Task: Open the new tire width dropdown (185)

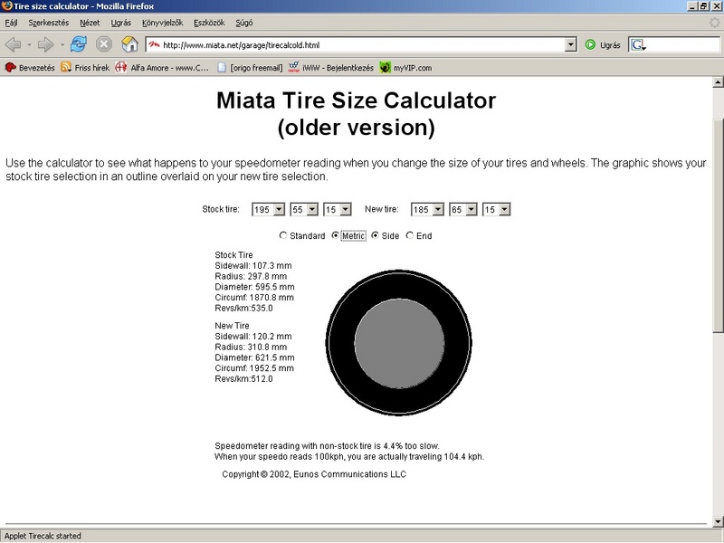Action: click(x=427, y=210)
